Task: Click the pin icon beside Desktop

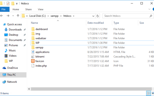Action: [24, 35]
